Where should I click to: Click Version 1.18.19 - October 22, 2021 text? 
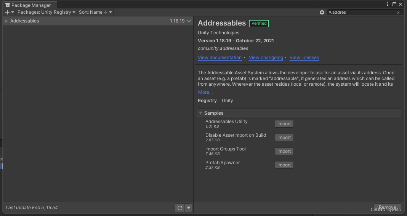pyautogui.click(x=236, y=41)
